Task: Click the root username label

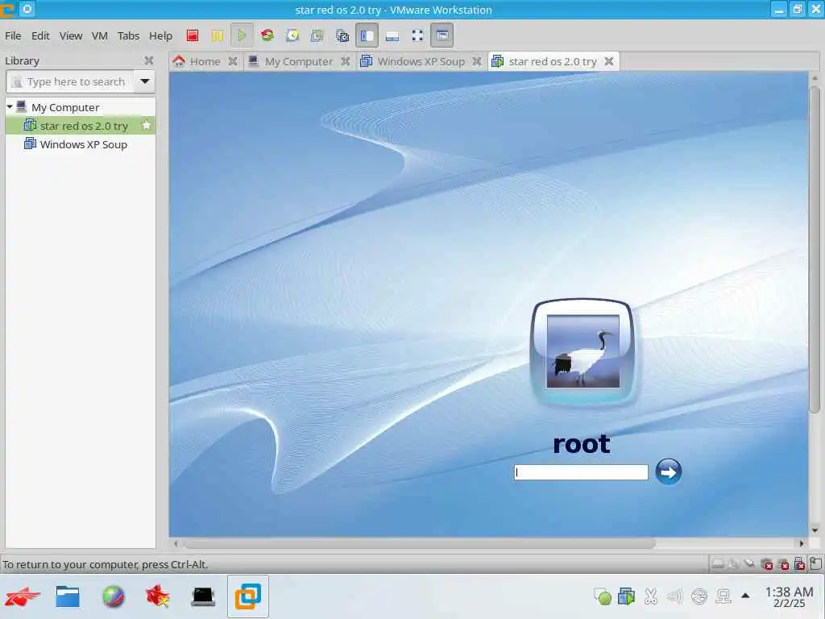Action: pyautogui.click(x=582, y=444)
